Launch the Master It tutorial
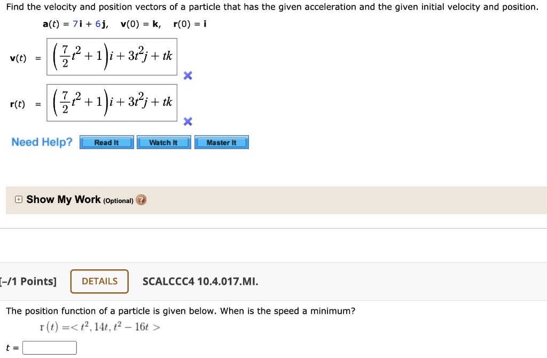Image resolution: width=547 pixels, height=358 pixels. pos(222,143)
